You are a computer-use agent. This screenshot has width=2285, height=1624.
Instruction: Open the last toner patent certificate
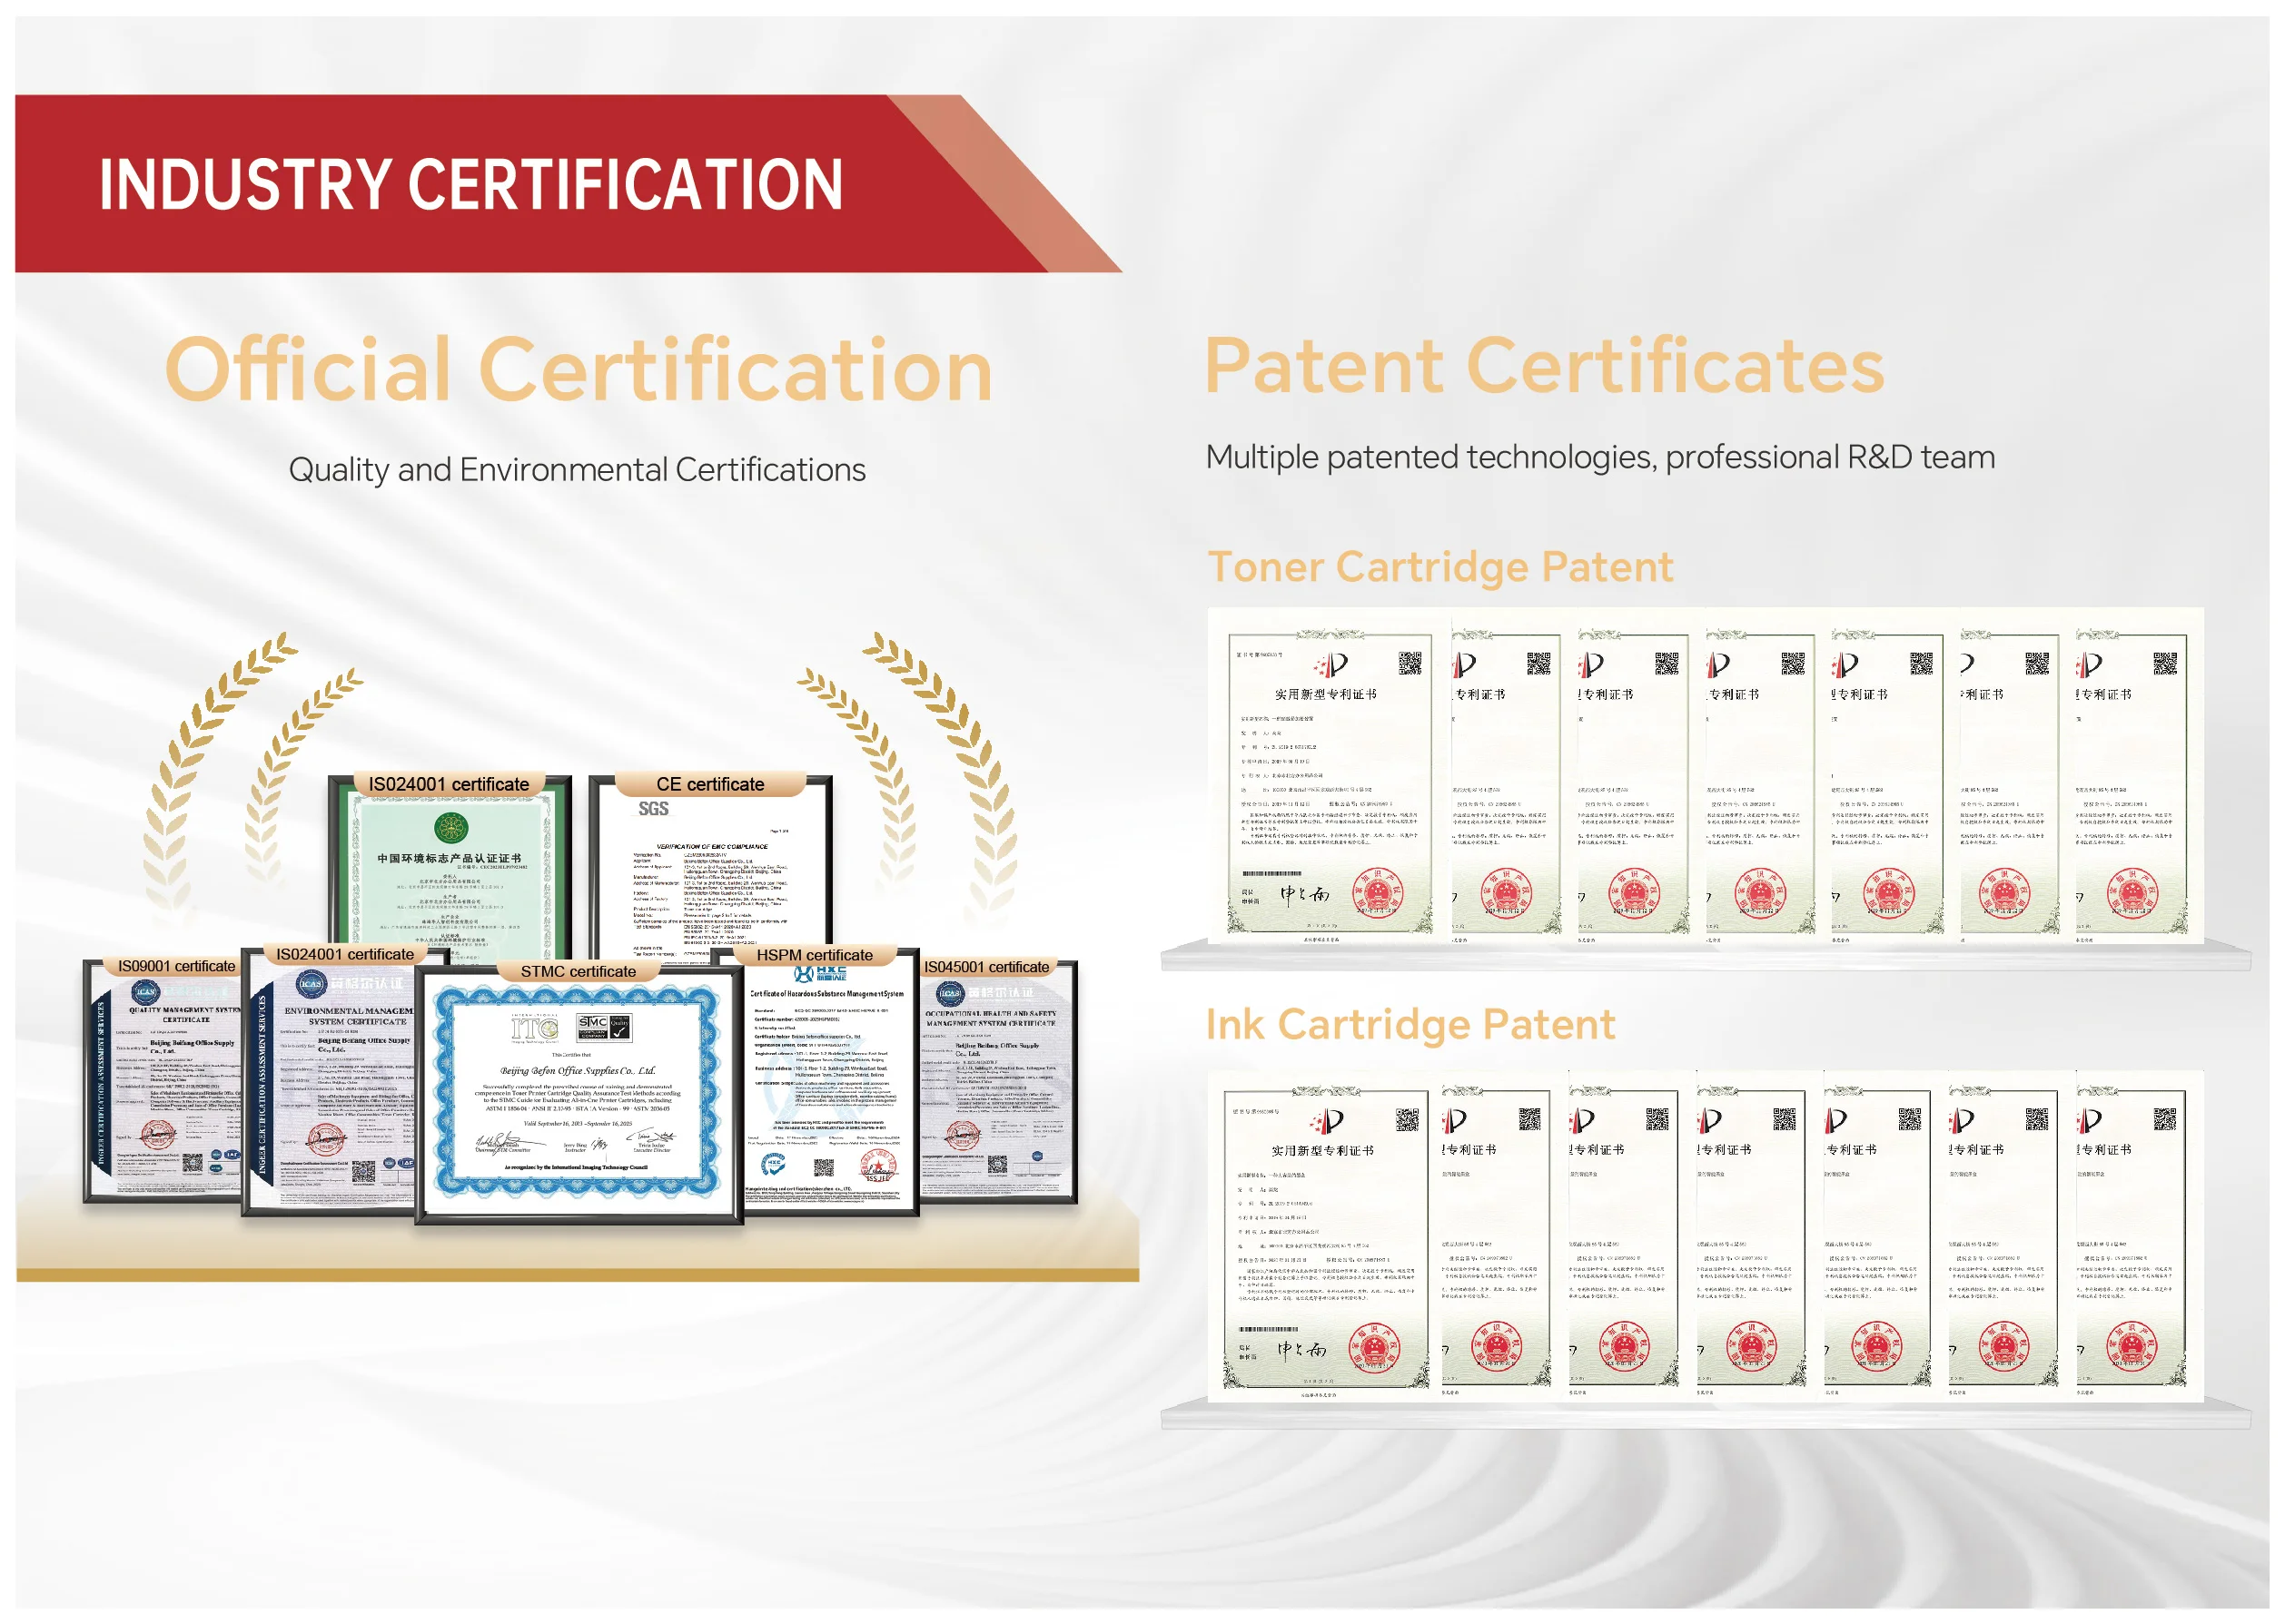(x=2131, y=780)
